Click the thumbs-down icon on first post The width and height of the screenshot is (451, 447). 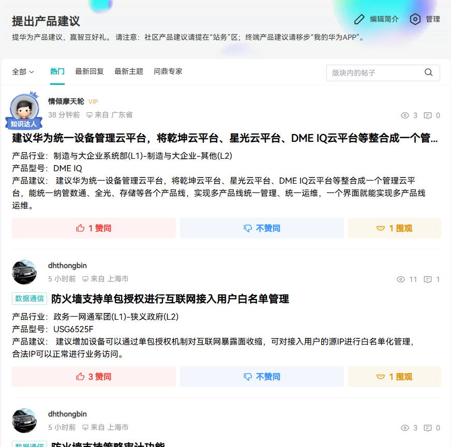(248, 228)
